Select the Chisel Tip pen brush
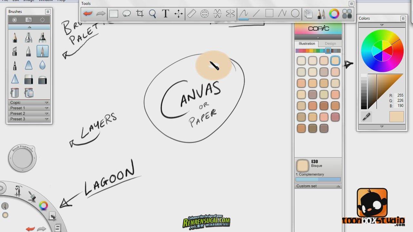 click(15, 51)
